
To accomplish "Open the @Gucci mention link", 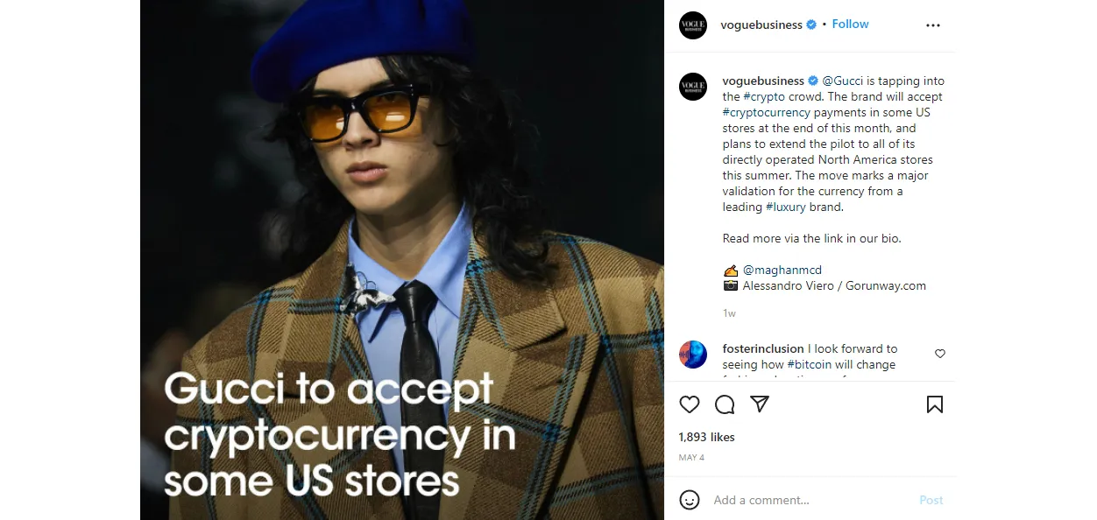I will pyautogui.click(x=843, y=81).
